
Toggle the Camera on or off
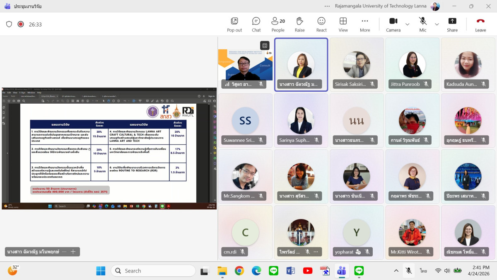pyautogui.click(x=393, y=24)
